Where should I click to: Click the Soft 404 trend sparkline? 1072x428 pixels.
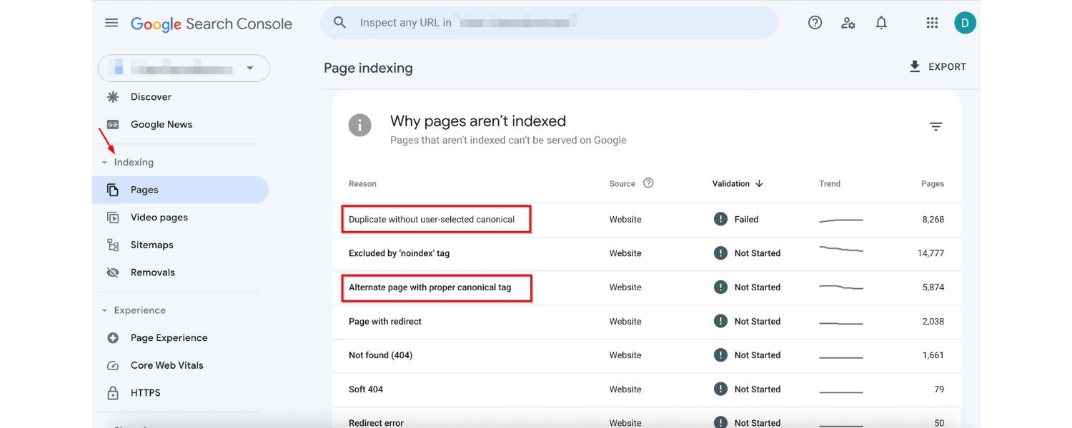pos(840,389)
